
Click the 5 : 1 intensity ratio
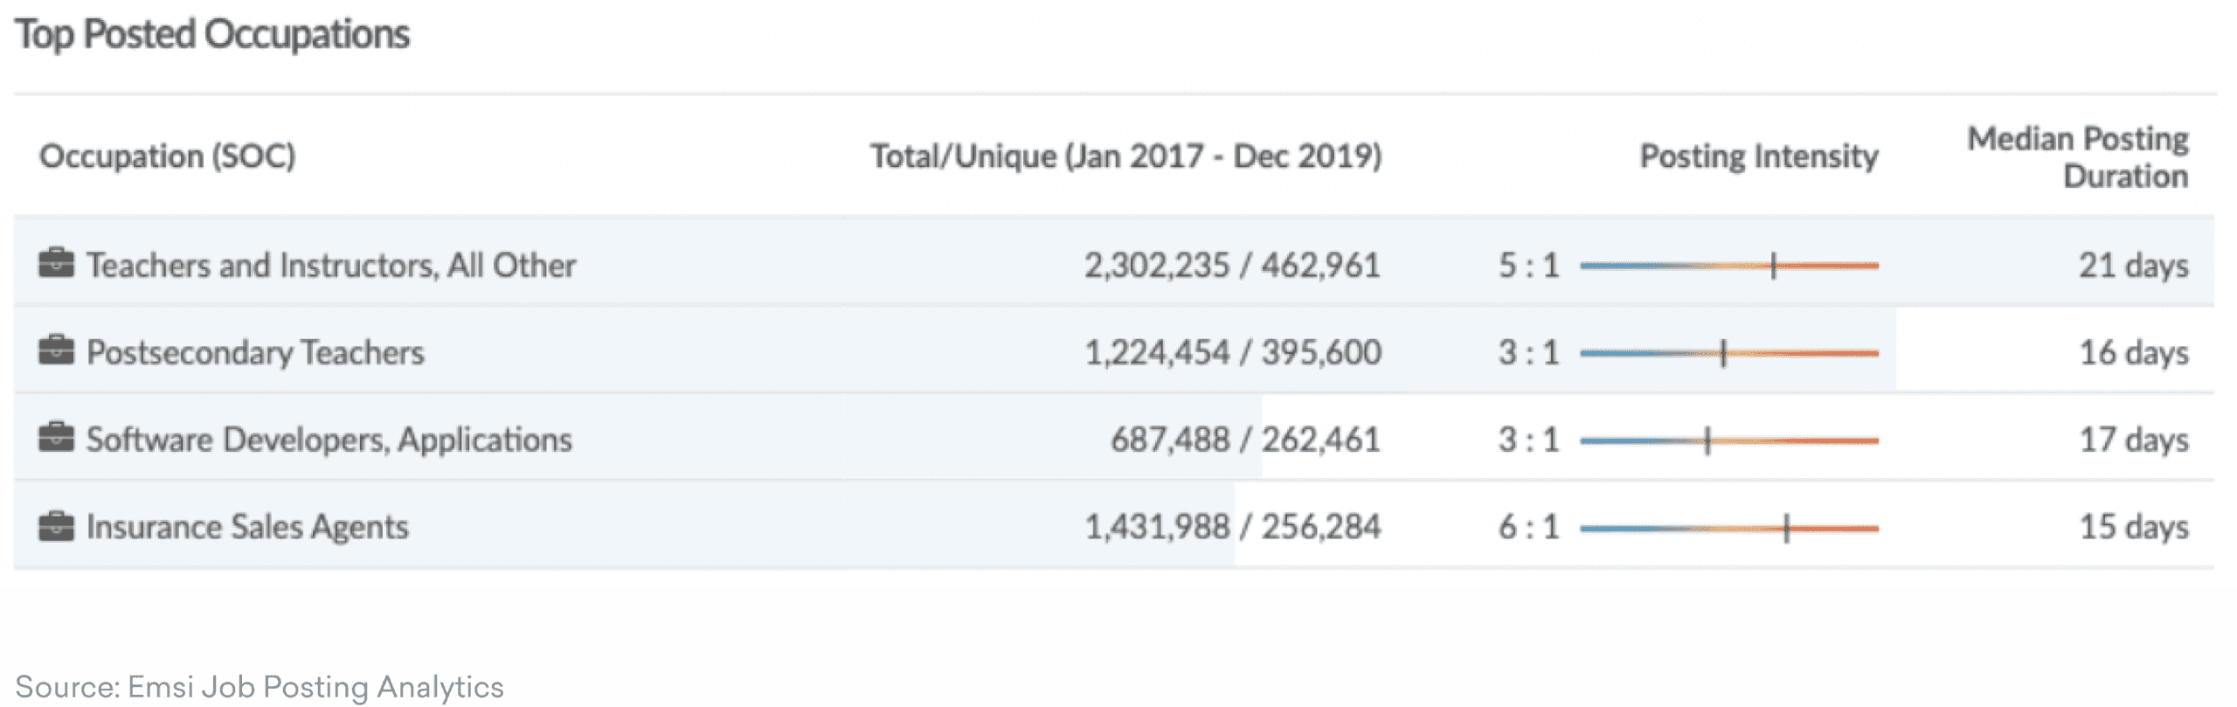pos(1529,265)
